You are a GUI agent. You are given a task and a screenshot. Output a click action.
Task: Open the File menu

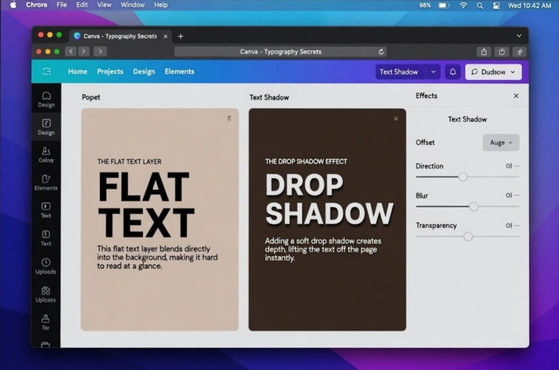(62, 5)
